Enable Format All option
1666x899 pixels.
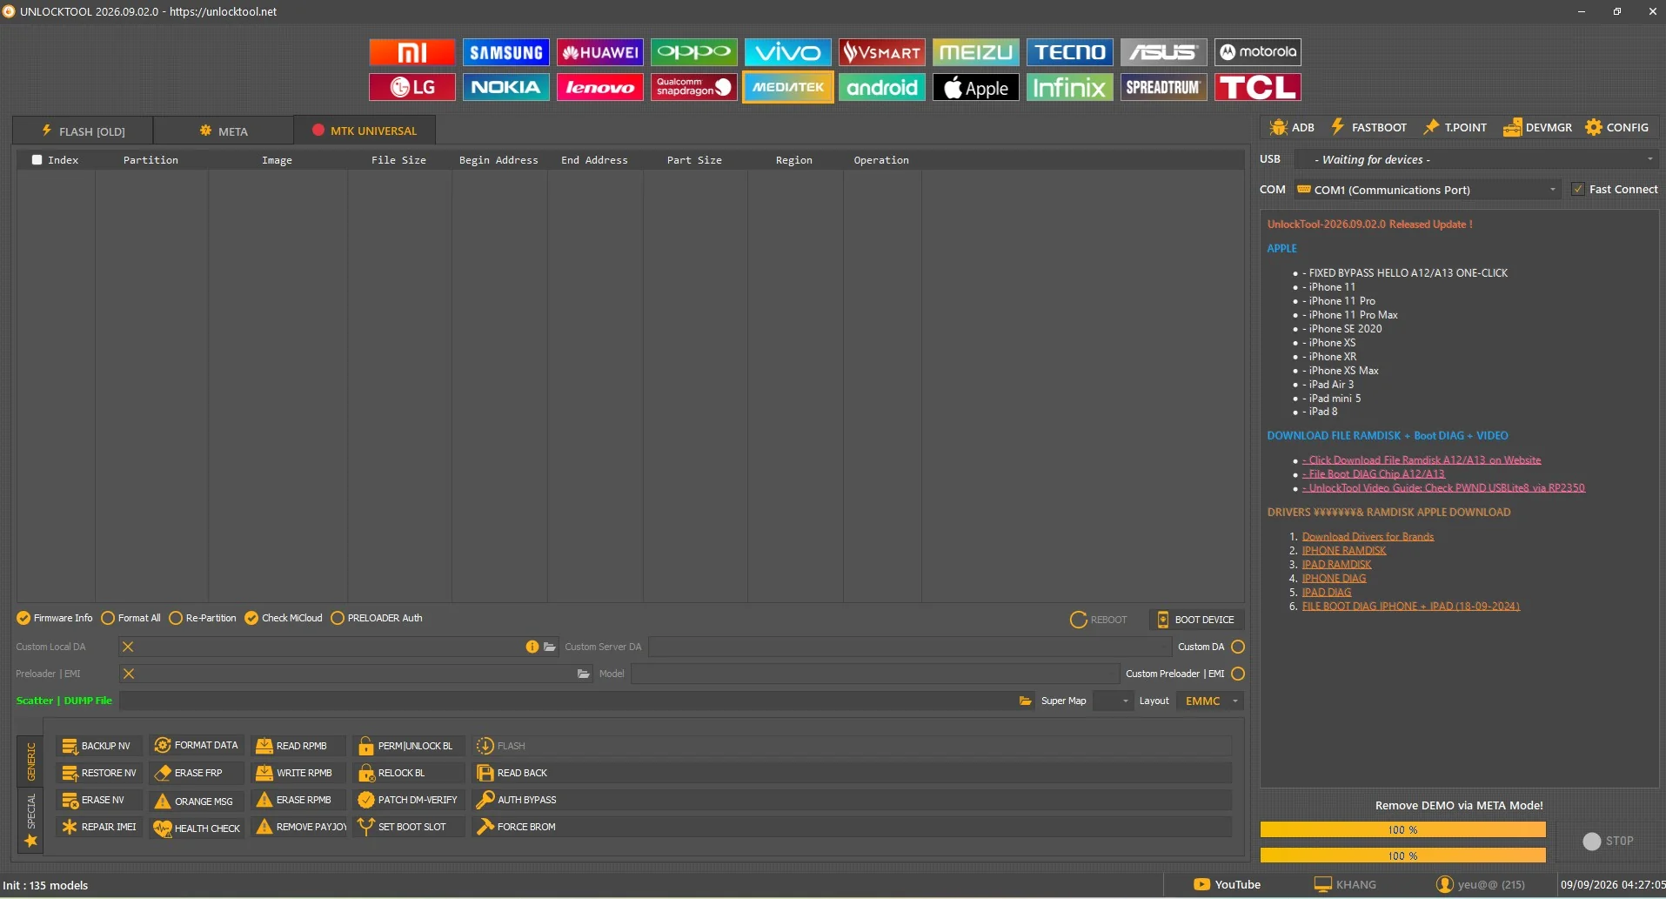tap(130, 618)
